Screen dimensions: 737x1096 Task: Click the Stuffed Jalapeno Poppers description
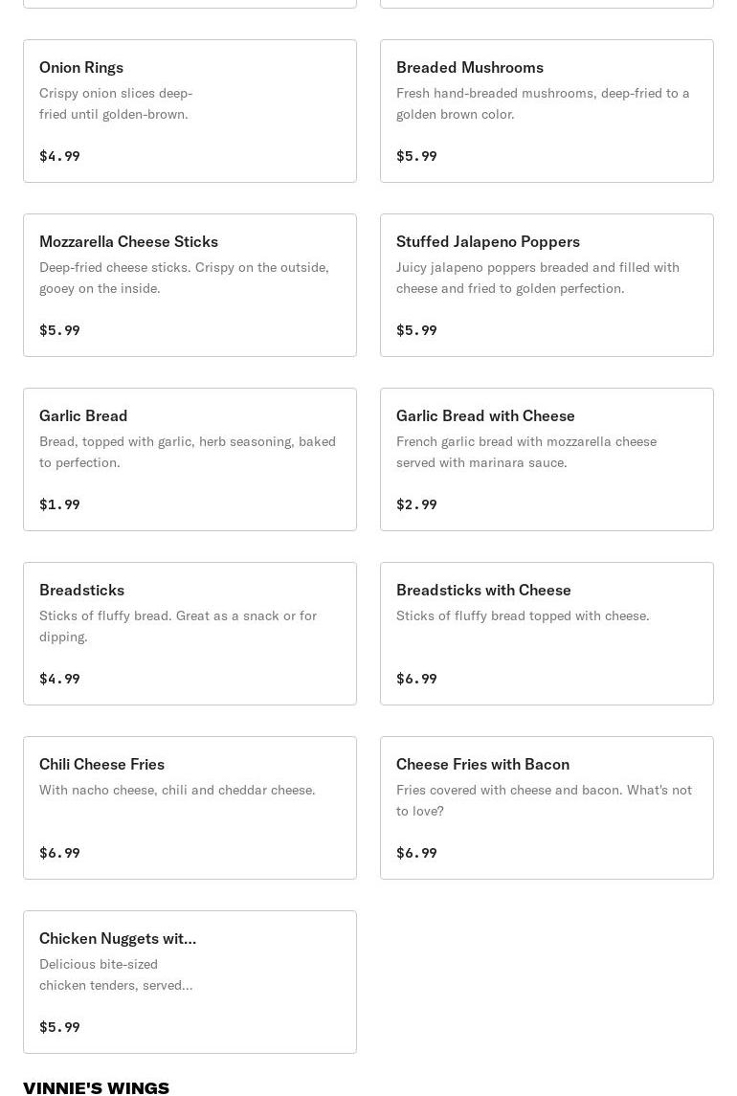click(x=537, y=278)
